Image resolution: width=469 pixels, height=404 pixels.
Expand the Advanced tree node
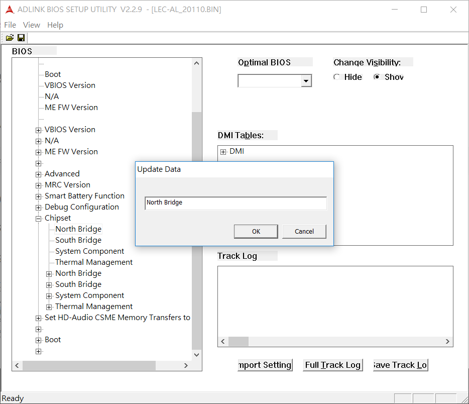pyautogui.click(x=38, y=174)
